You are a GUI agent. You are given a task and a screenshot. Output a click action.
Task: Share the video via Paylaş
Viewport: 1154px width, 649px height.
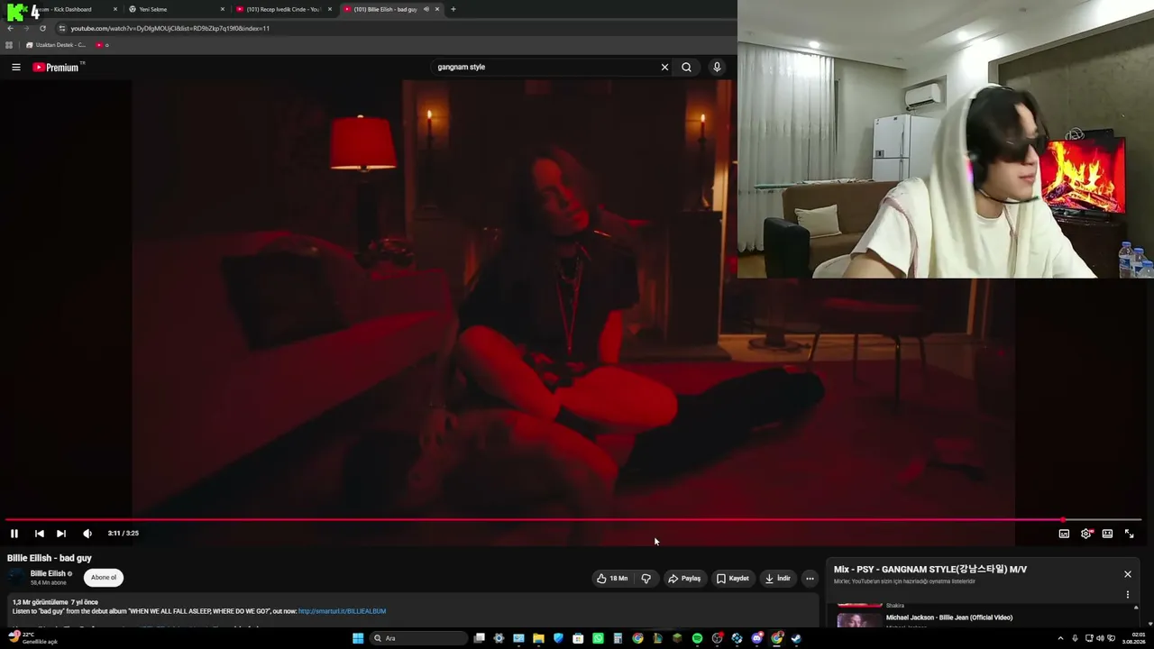coord(684,579)
